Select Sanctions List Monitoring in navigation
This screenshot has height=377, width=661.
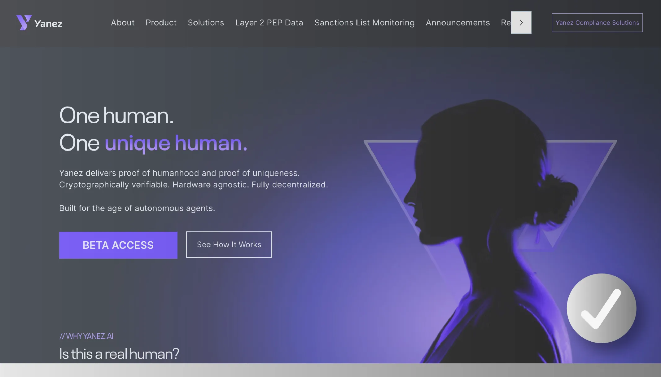pos(365,23)
